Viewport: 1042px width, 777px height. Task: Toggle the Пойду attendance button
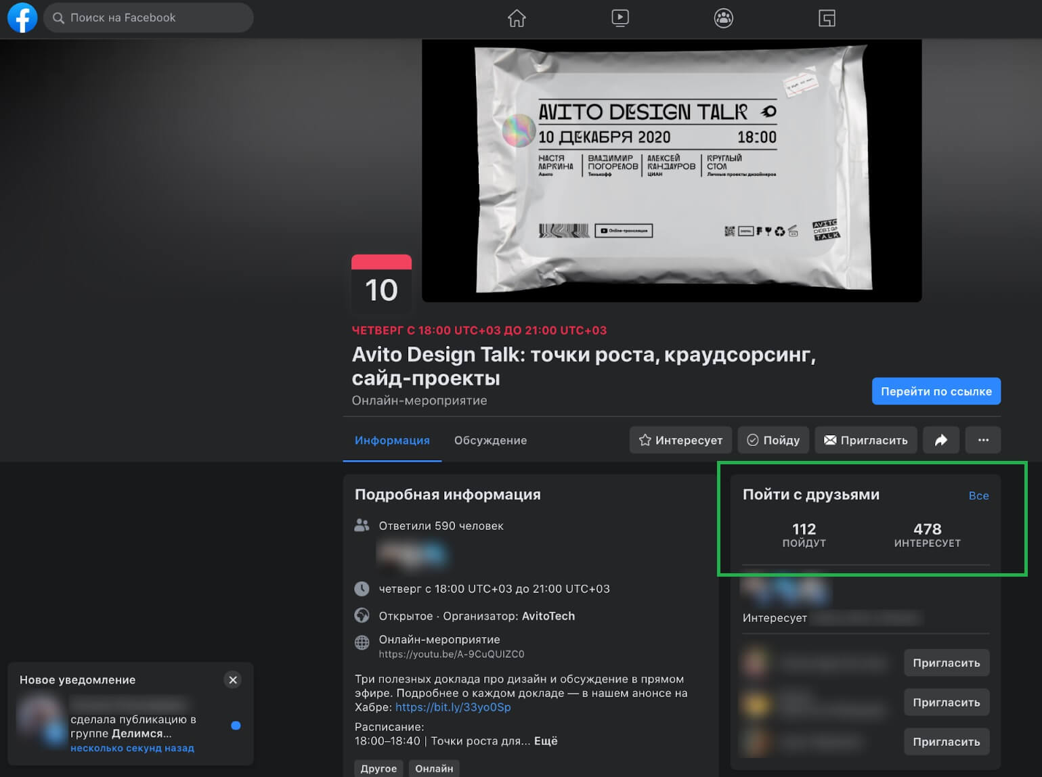773,440
